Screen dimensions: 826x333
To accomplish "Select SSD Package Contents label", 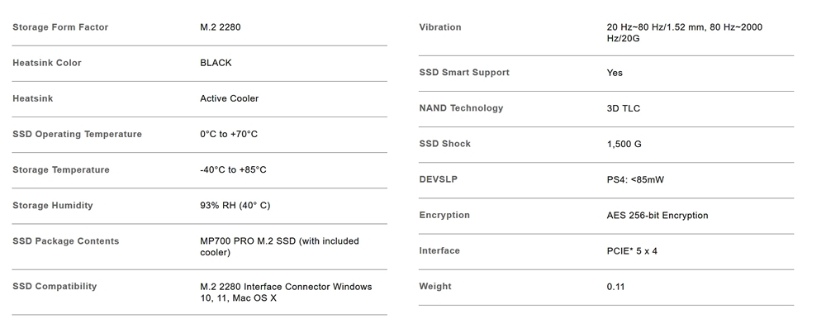I will pyautogui.click(x=66, y=241).
